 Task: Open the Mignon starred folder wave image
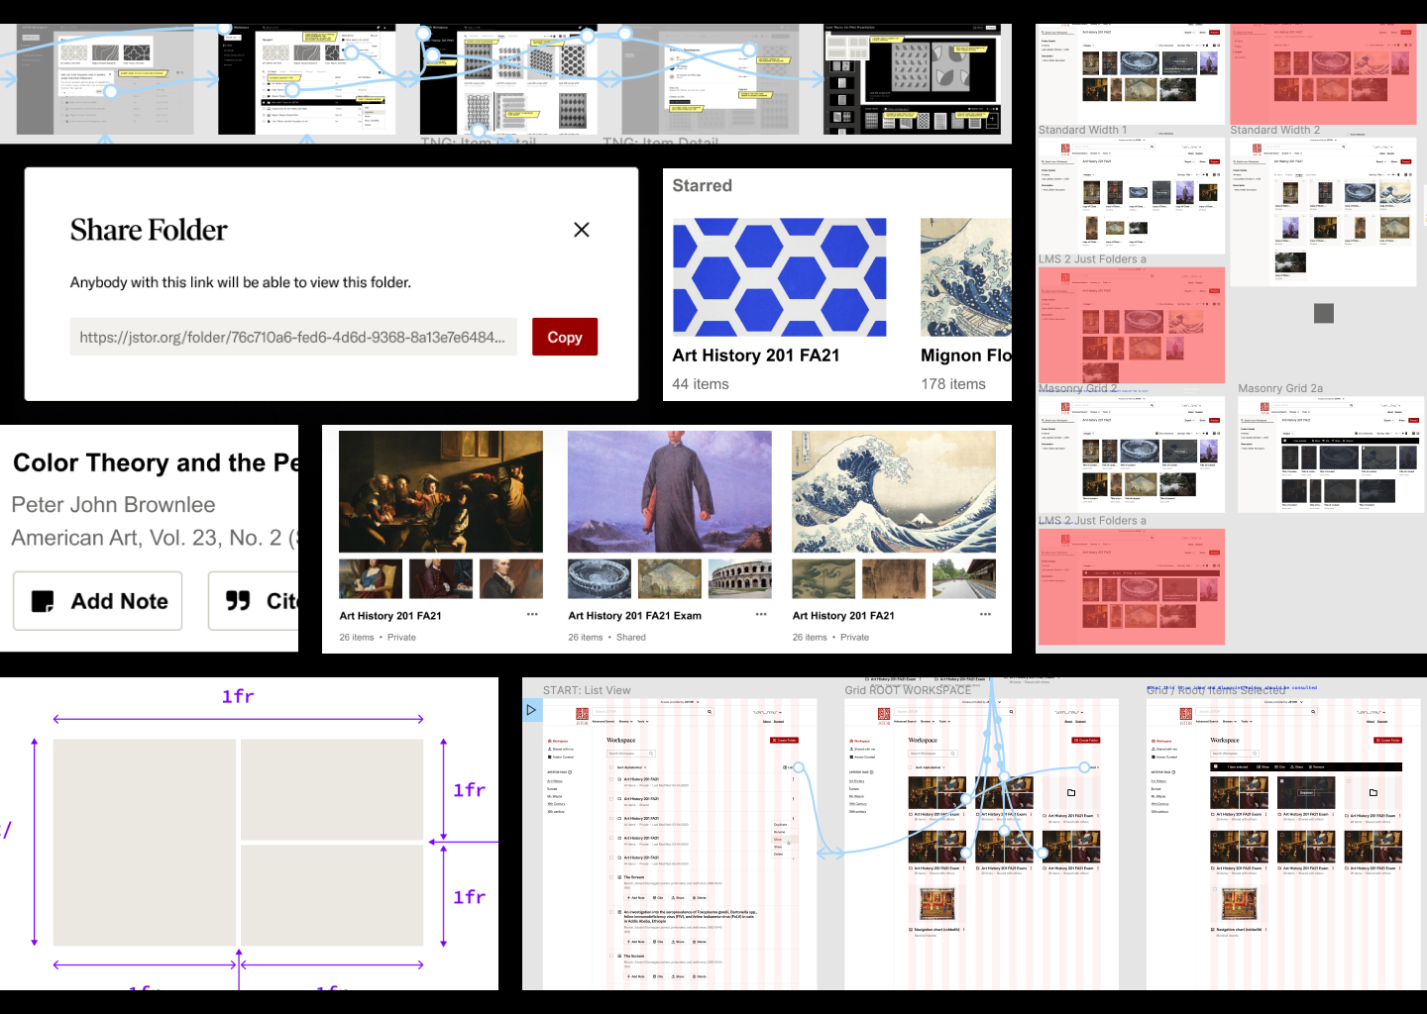pos(966,277)
